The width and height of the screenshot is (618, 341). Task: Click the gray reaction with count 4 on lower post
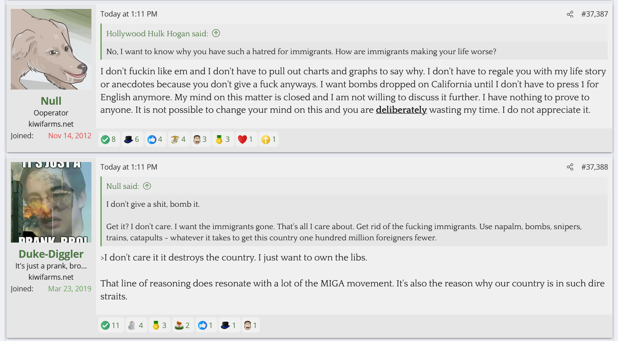[x=135, y=325]
